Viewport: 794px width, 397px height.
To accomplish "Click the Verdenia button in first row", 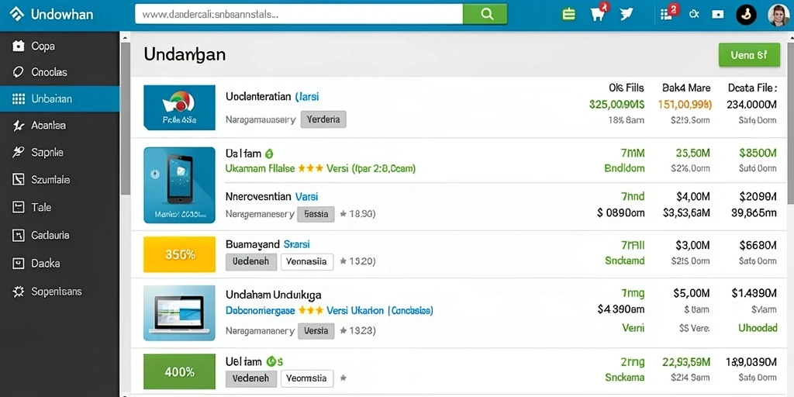I will 323,120.
